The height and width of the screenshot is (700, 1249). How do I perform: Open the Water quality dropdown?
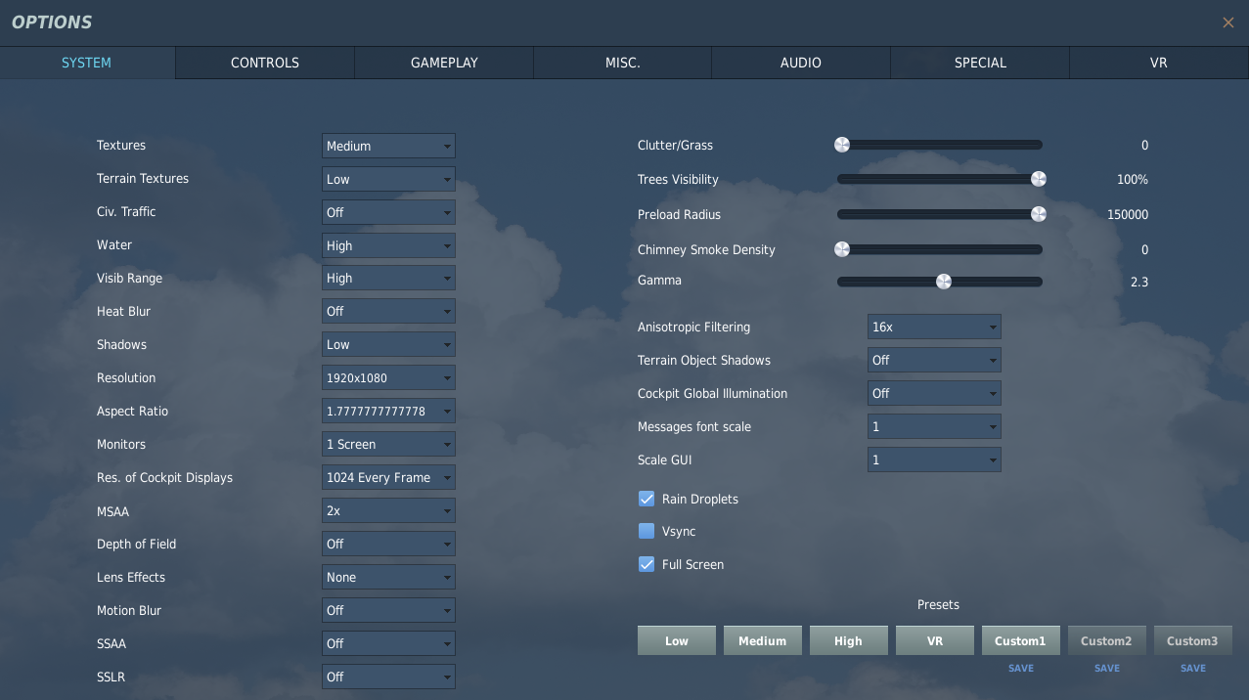388,245
